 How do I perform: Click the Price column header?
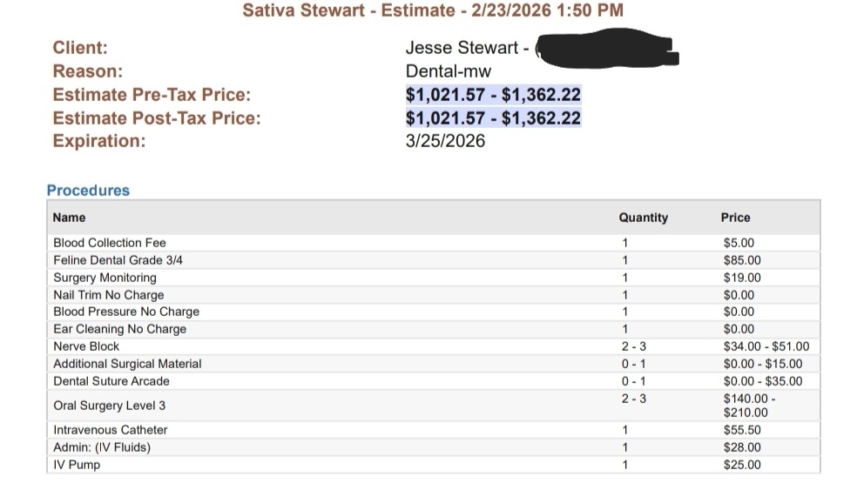735,218
